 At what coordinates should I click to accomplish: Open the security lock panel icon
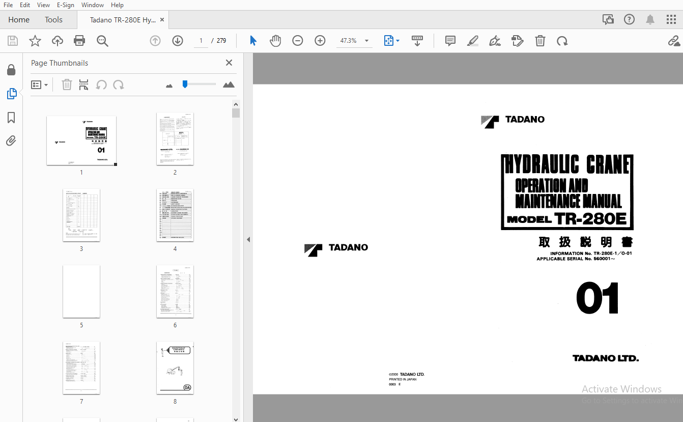11,70
